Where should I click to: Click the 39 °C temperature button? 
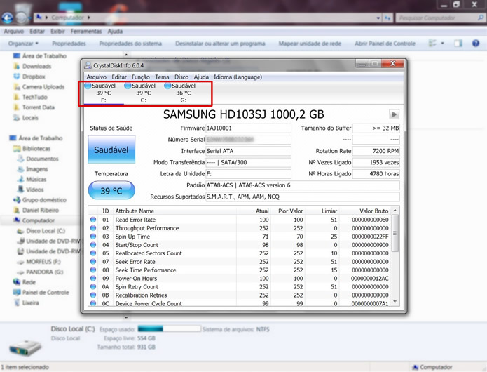[111, 191]
